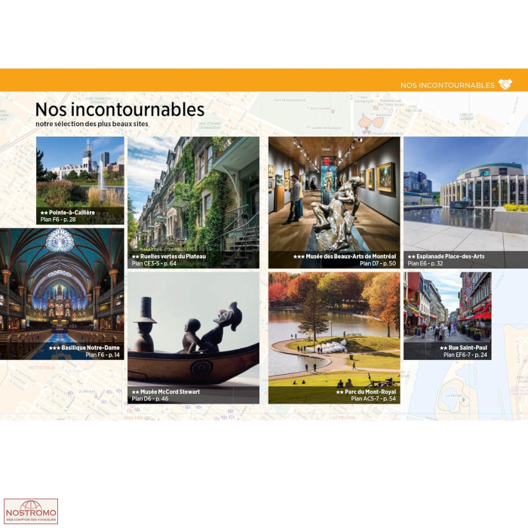Click the 'Esplanade Place-des-Arts' caption
Image resolution: width=528 pixels, height=528 pixels.
pos(450,256)
